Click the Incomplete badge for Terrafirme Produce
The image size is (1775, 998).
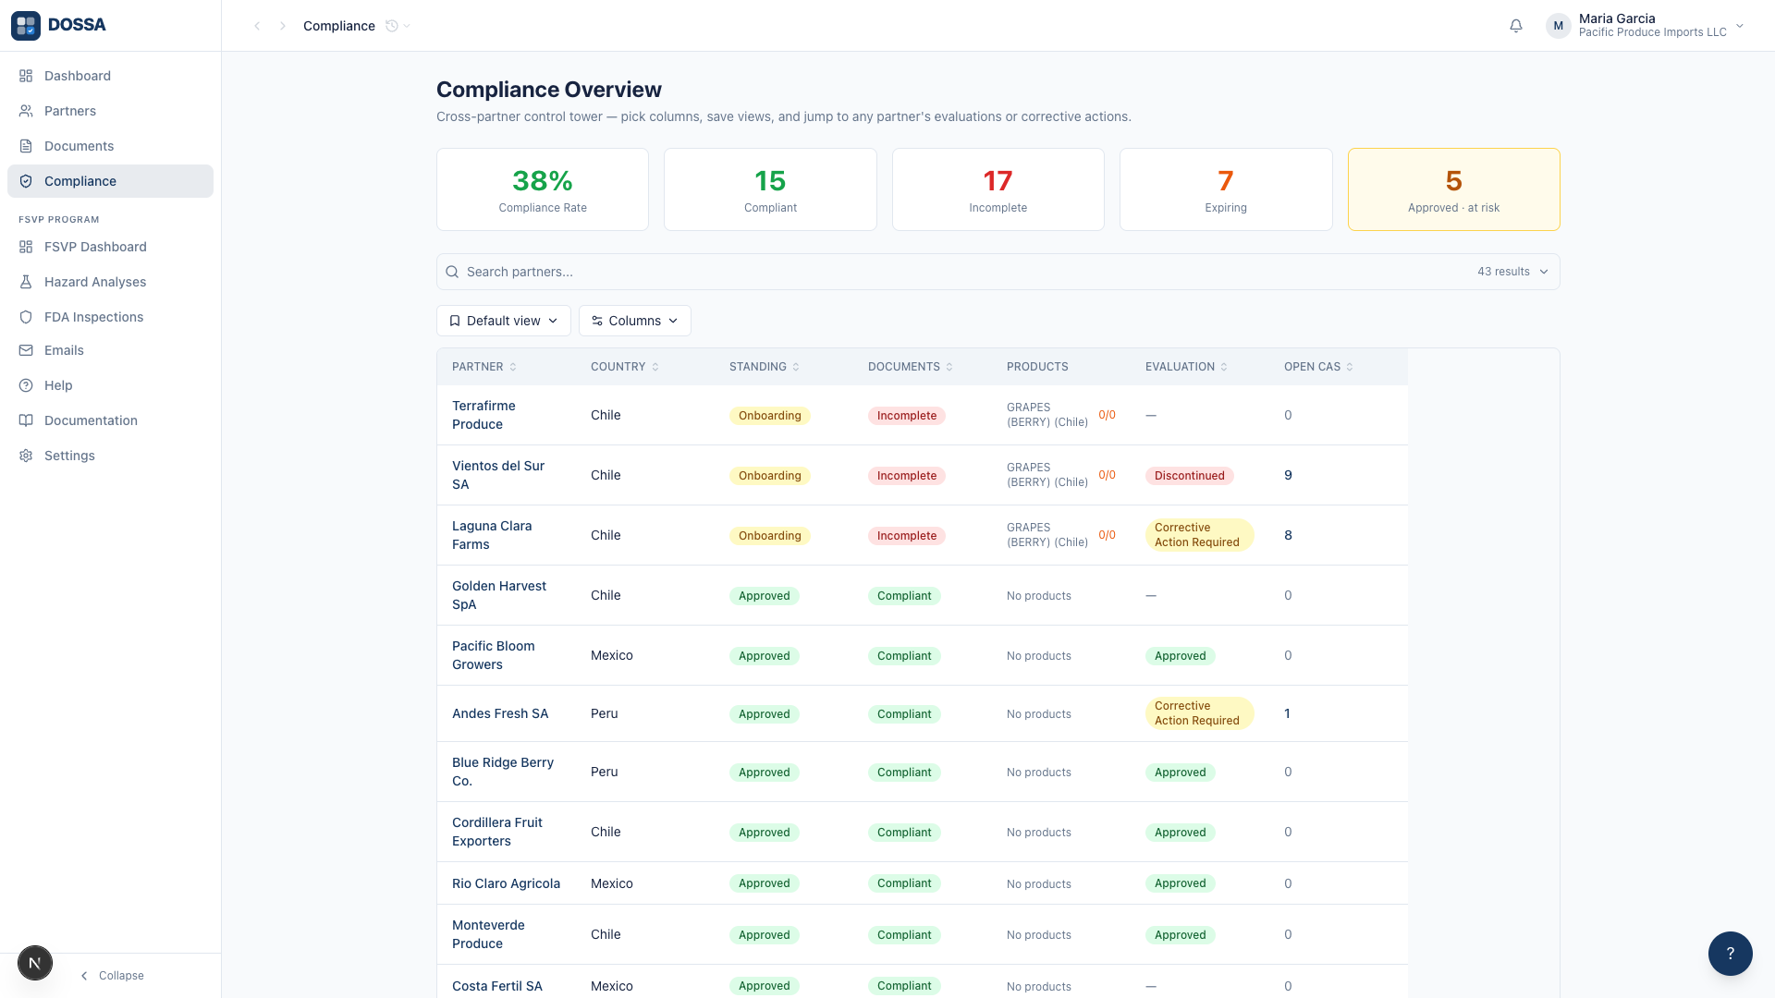click(x=907, y=416)
